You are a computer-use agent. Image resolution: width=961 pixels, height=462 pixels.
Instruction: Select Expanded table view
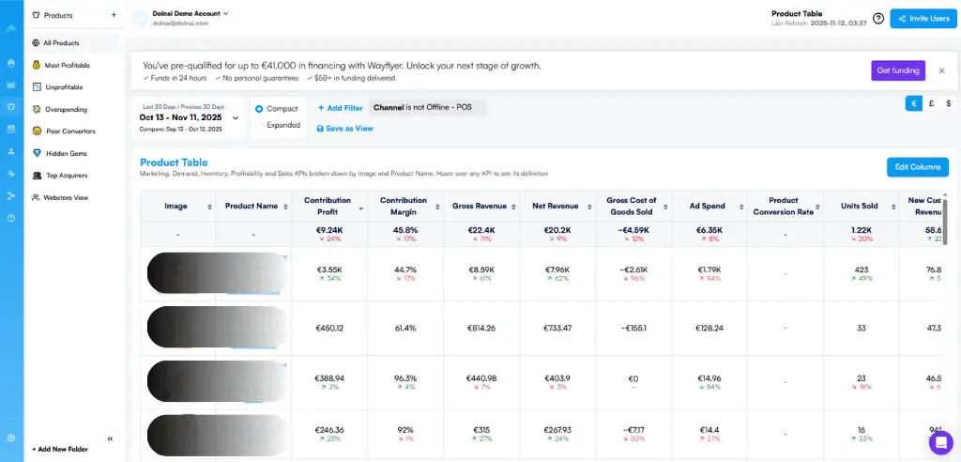pyautogui.click(x=278, y=125)
